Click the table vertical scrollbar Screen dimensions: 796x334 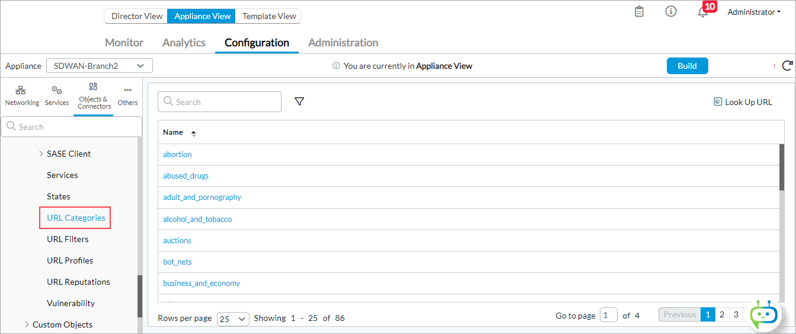(x=782, y=167)
